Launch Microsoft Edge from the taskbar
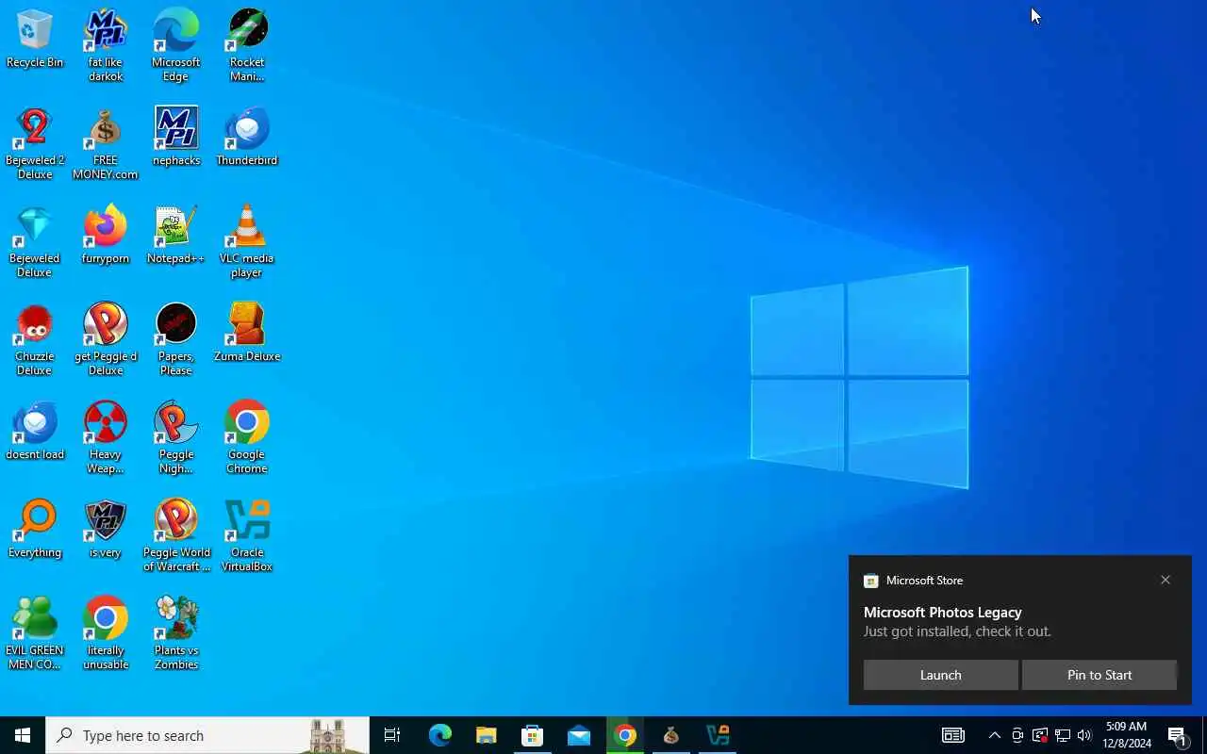Viewport: 1207px width, 754px height. point(439,735)
